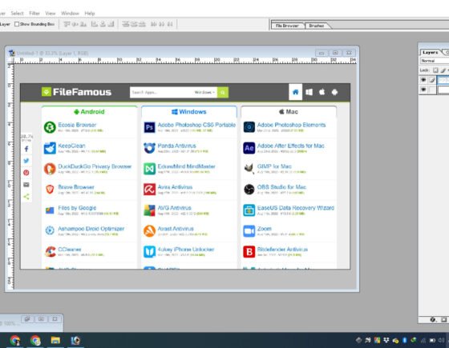This screenshot has width=449, height=348.
Task: Click the align vertical centers icon
Action: pyautogui.click(x=75, y=24)
